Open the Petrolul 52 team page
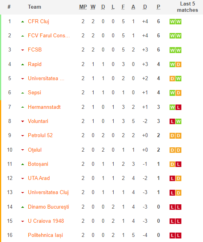 (x=40, y=136)
